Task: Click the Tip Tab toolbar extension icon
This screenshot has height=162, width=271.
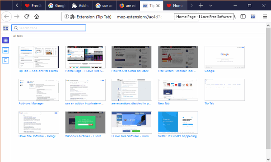Action: tap(253, 17)
